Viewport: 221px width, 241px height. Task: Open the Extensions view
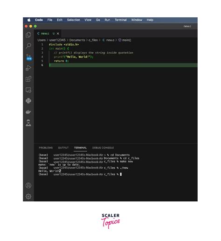tap(28, 79)
